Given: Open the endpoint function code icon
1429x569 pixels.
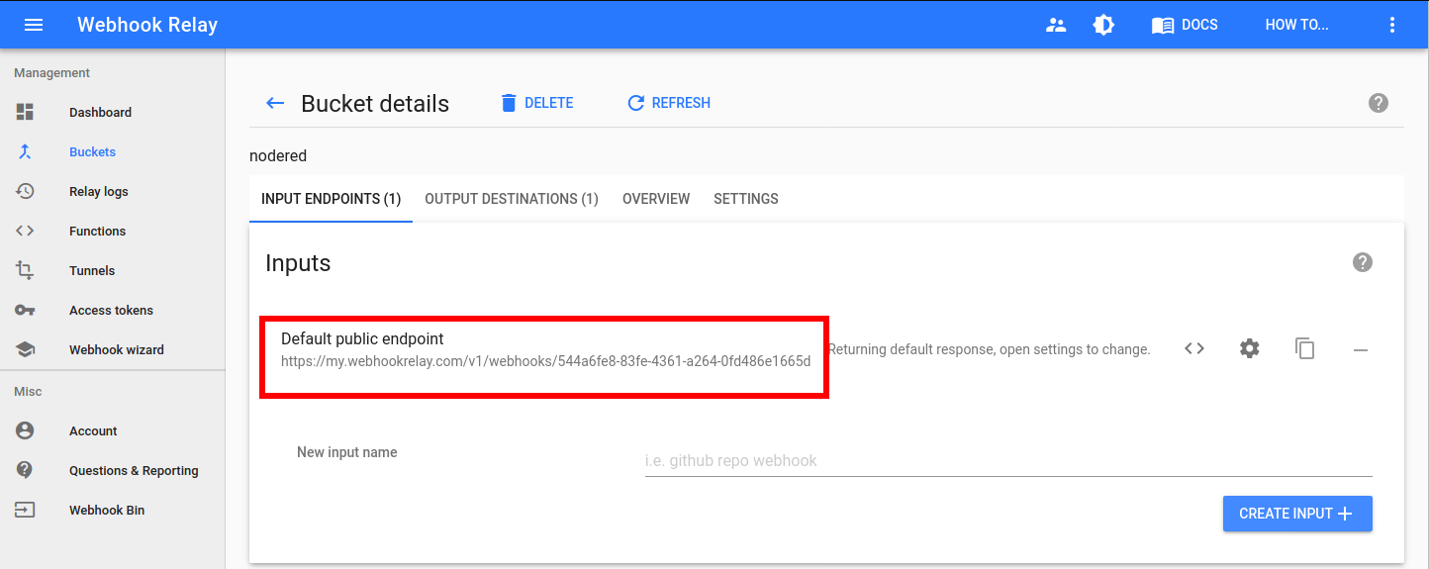Looking at the screenshot, I should pyautogui.click(x=1194, y=348).
